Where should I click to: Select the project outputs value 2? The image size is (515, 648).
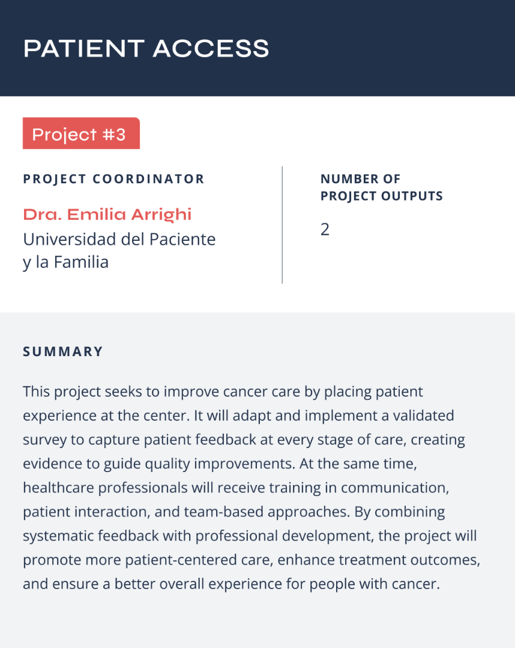325,229
